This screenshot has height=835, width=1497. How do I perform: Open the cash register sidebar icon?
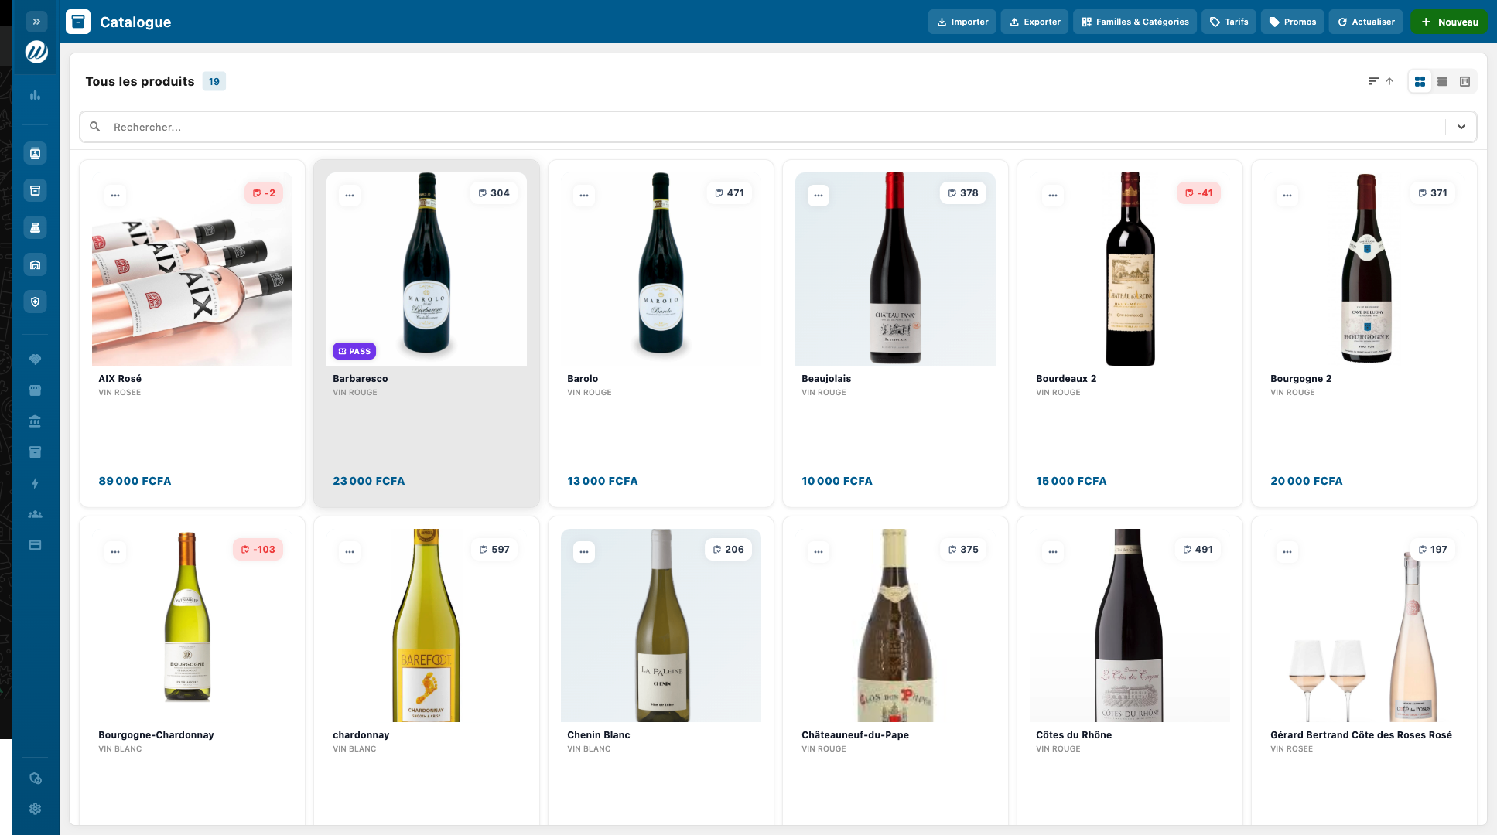(x=35, y=227)
